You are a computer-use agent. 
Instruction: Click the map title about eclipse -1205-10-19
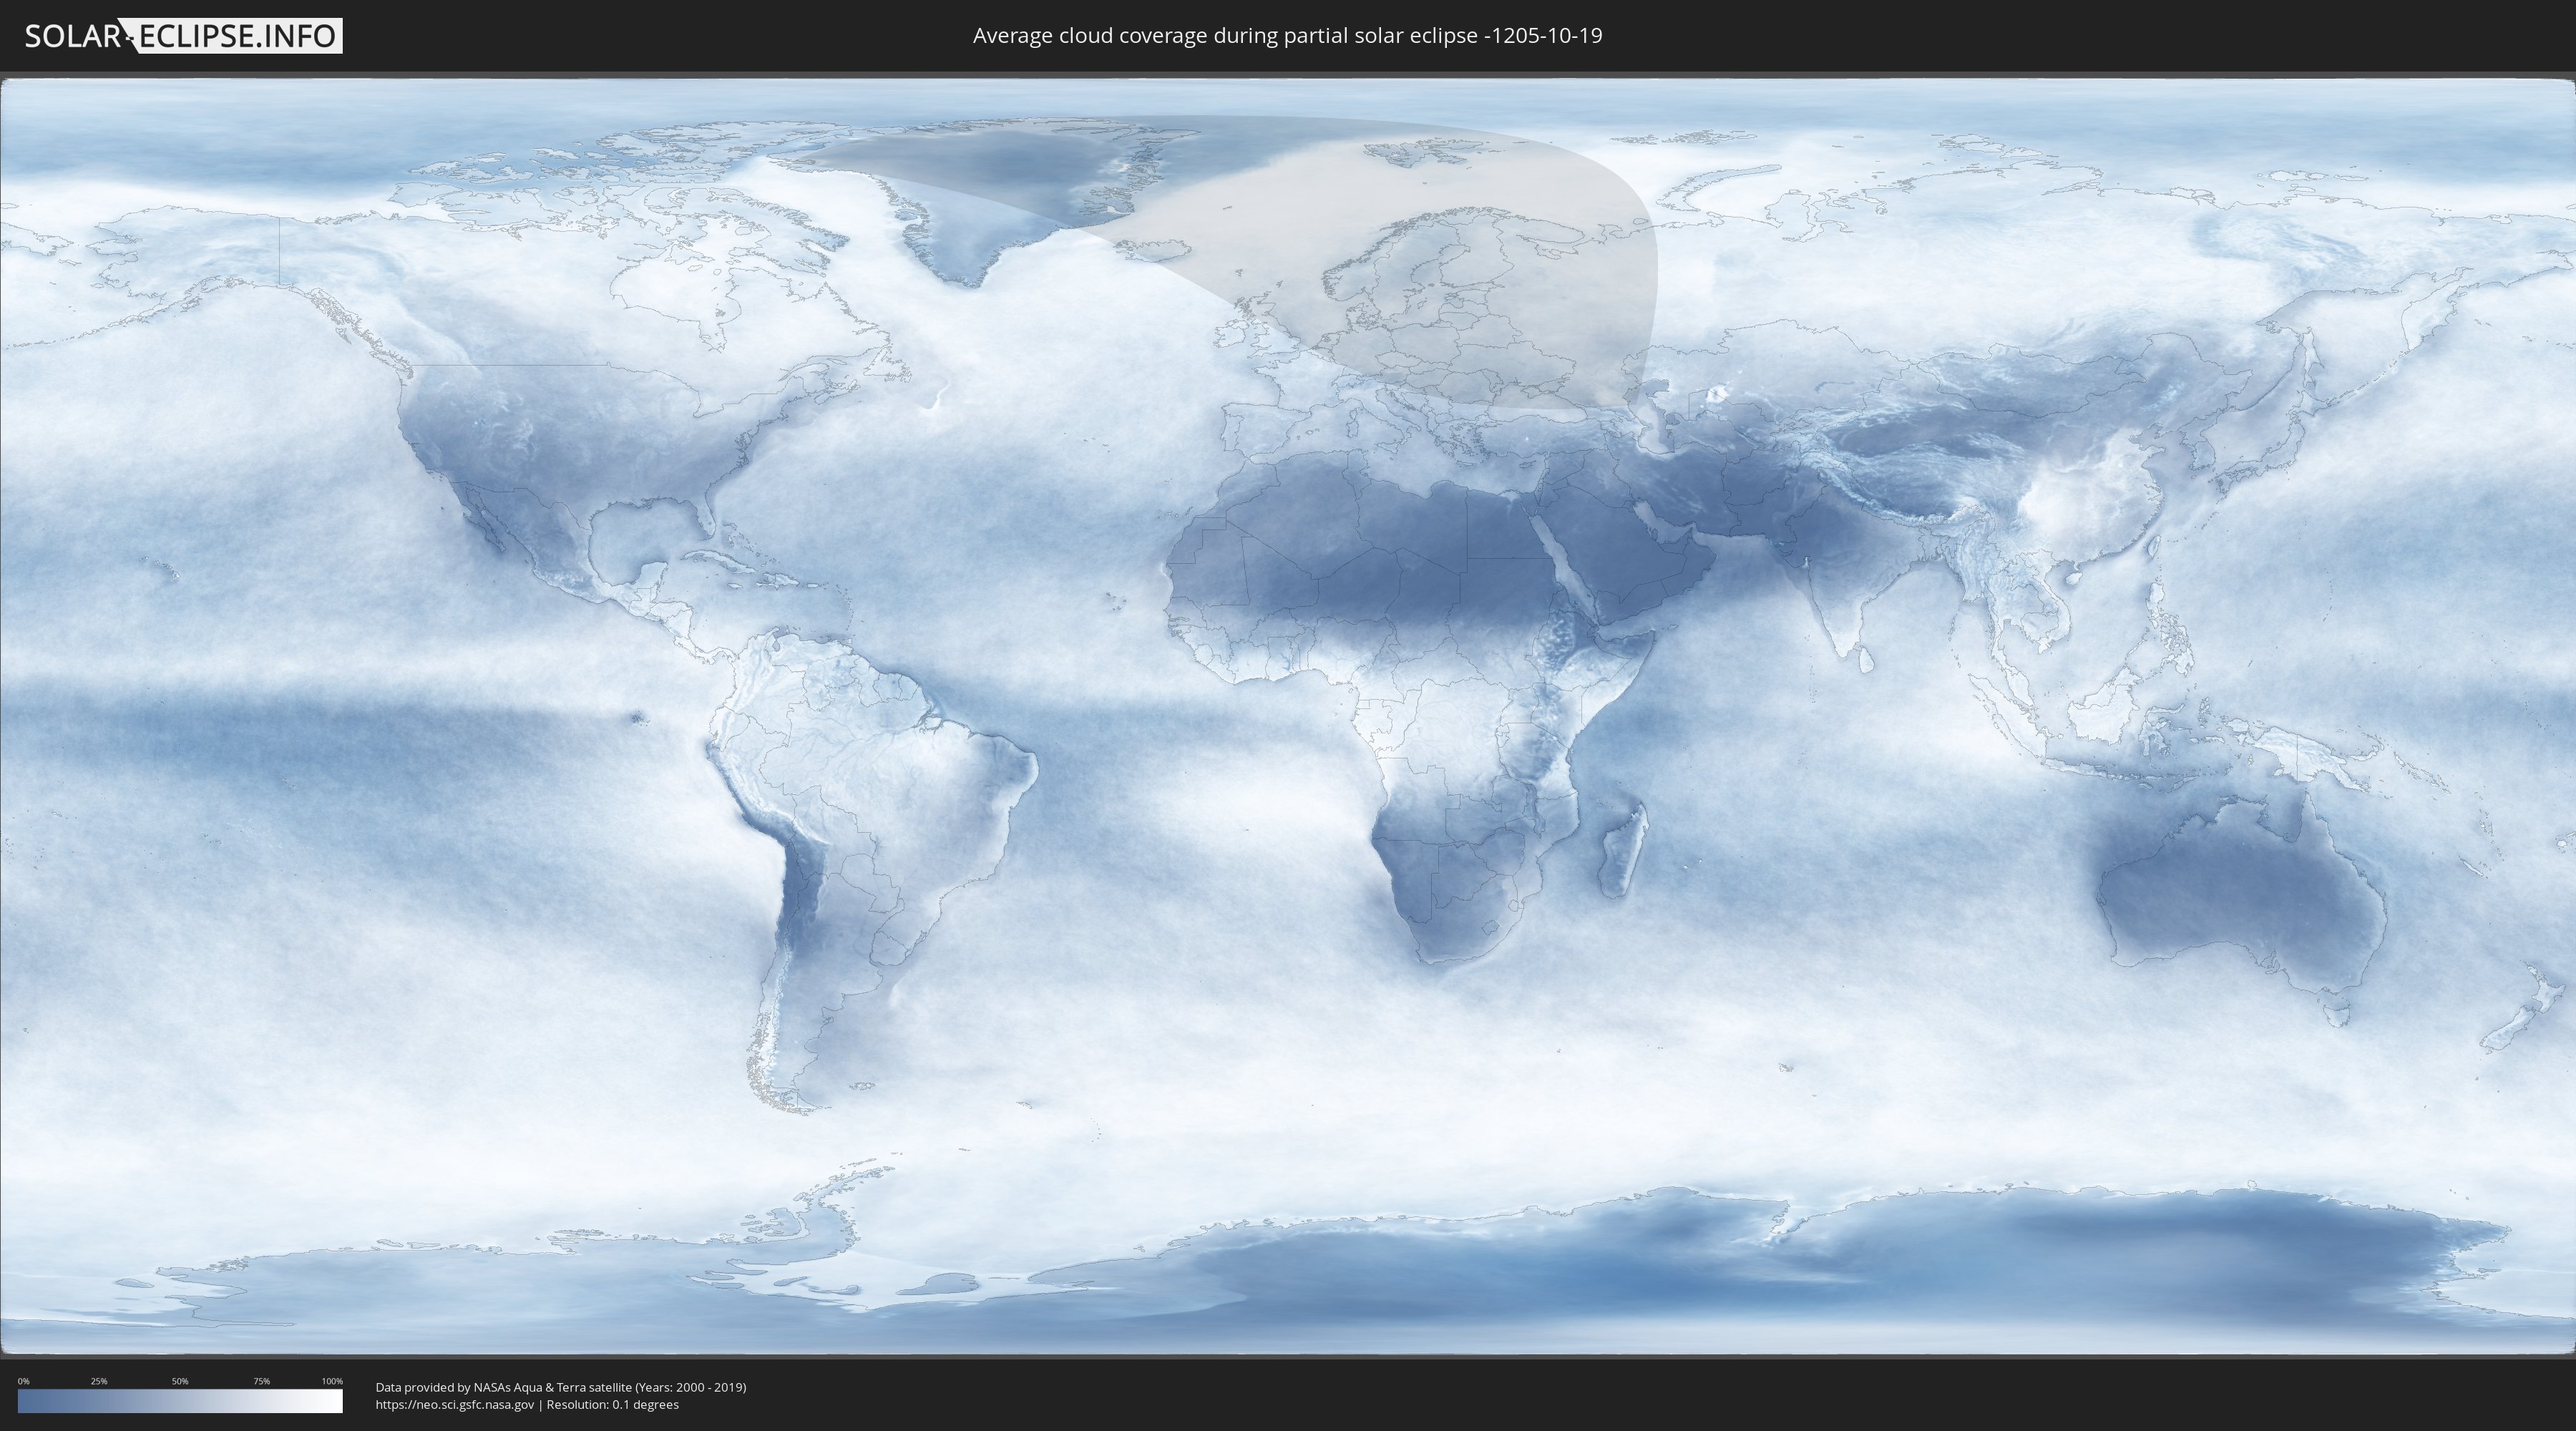point(1287,36)
